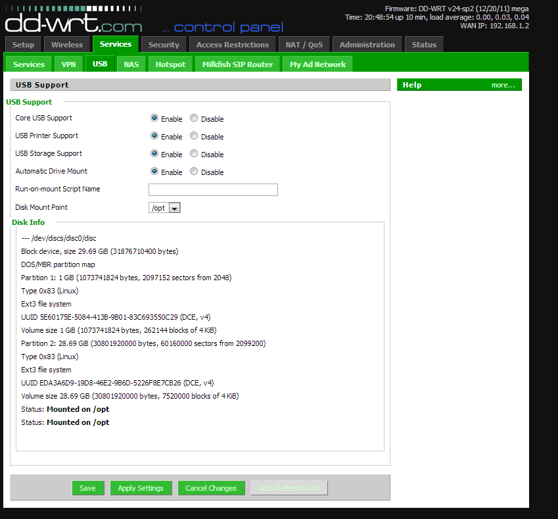Go to the Security tab
The width and height of the screenshot is (558, 519).
(x=164, y=45)
